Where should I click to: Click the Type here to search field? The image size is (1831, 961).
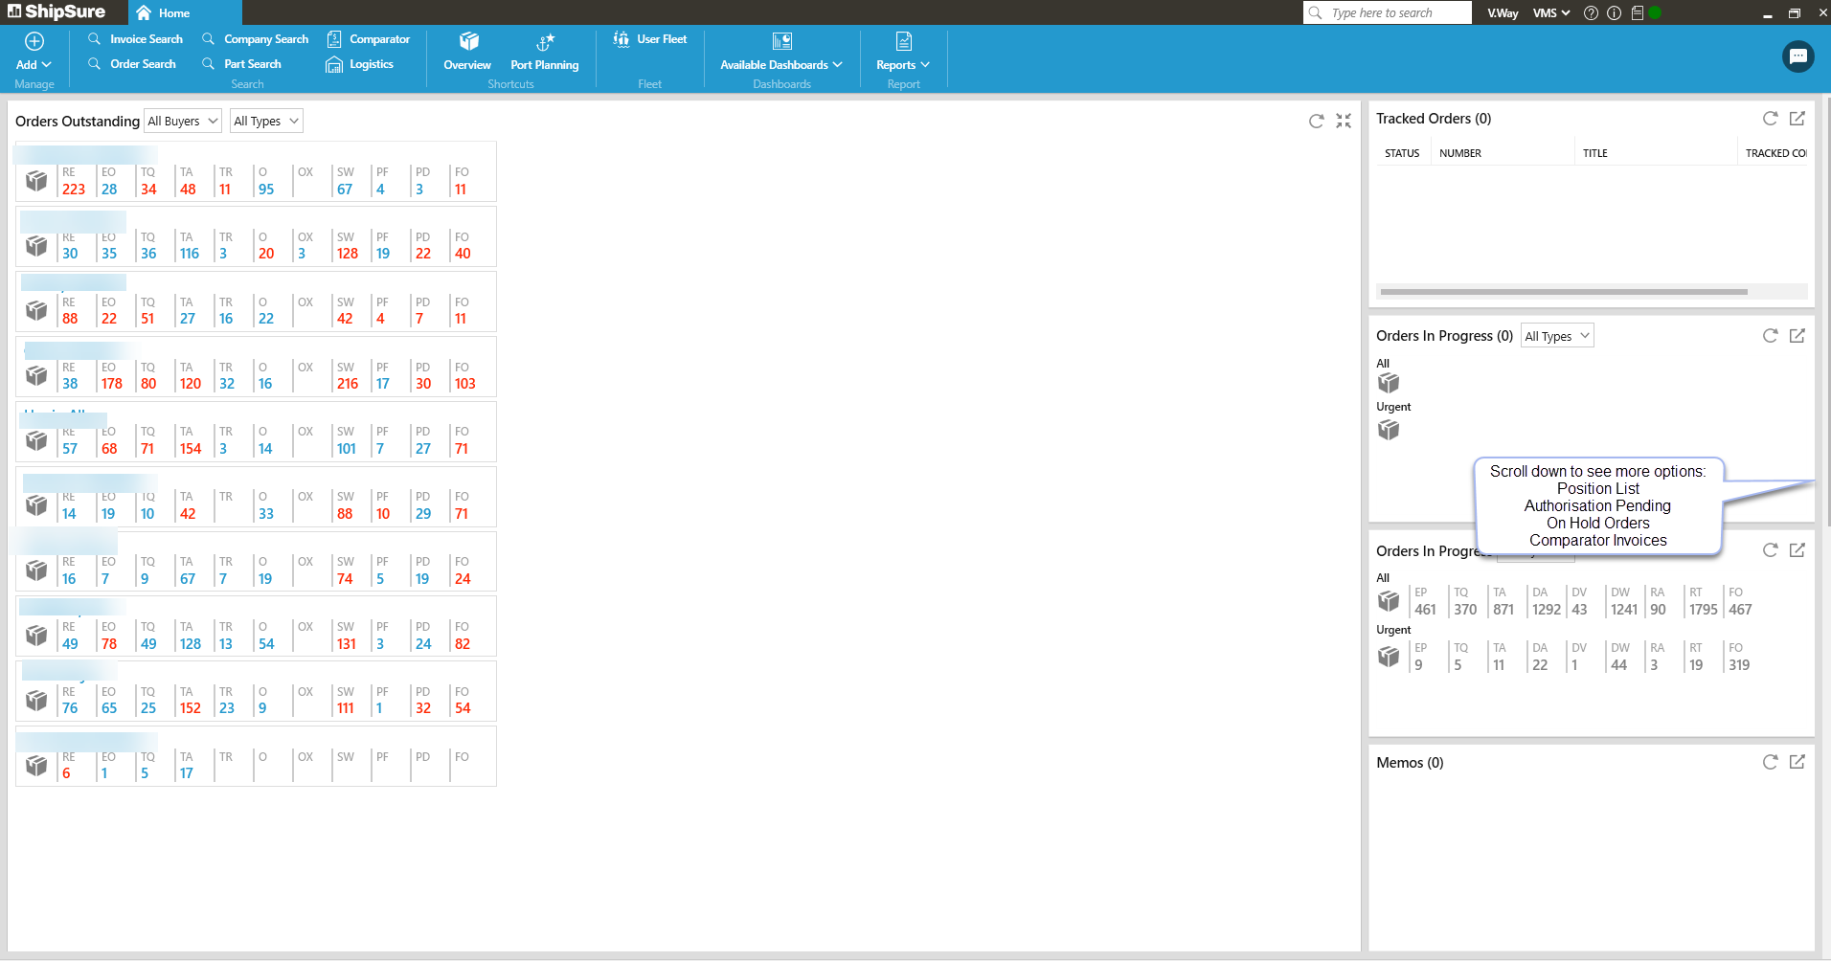[x=1388, y=12]
